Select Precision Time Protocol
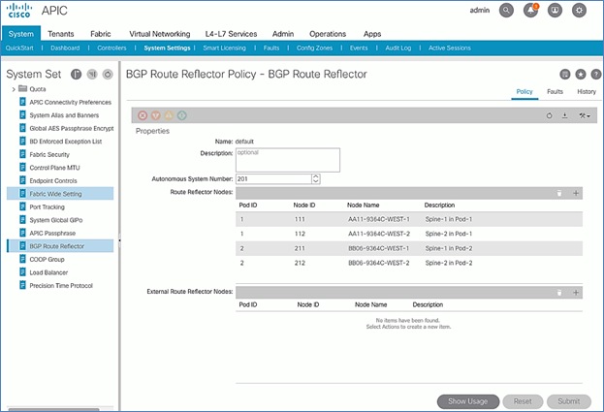The image size is (604, 412). (61, 285)
